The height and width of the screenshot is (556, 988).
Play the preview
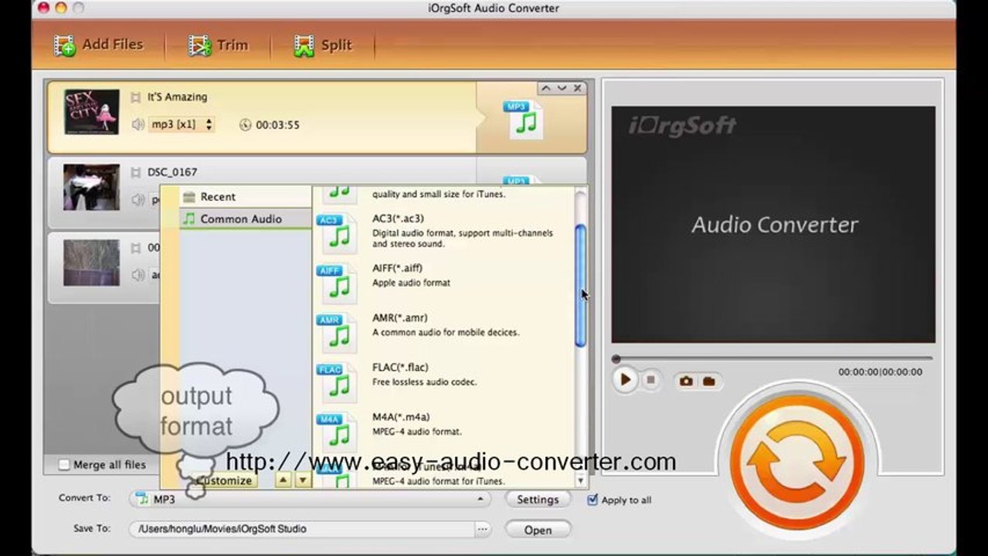click(x=625, y=380)
